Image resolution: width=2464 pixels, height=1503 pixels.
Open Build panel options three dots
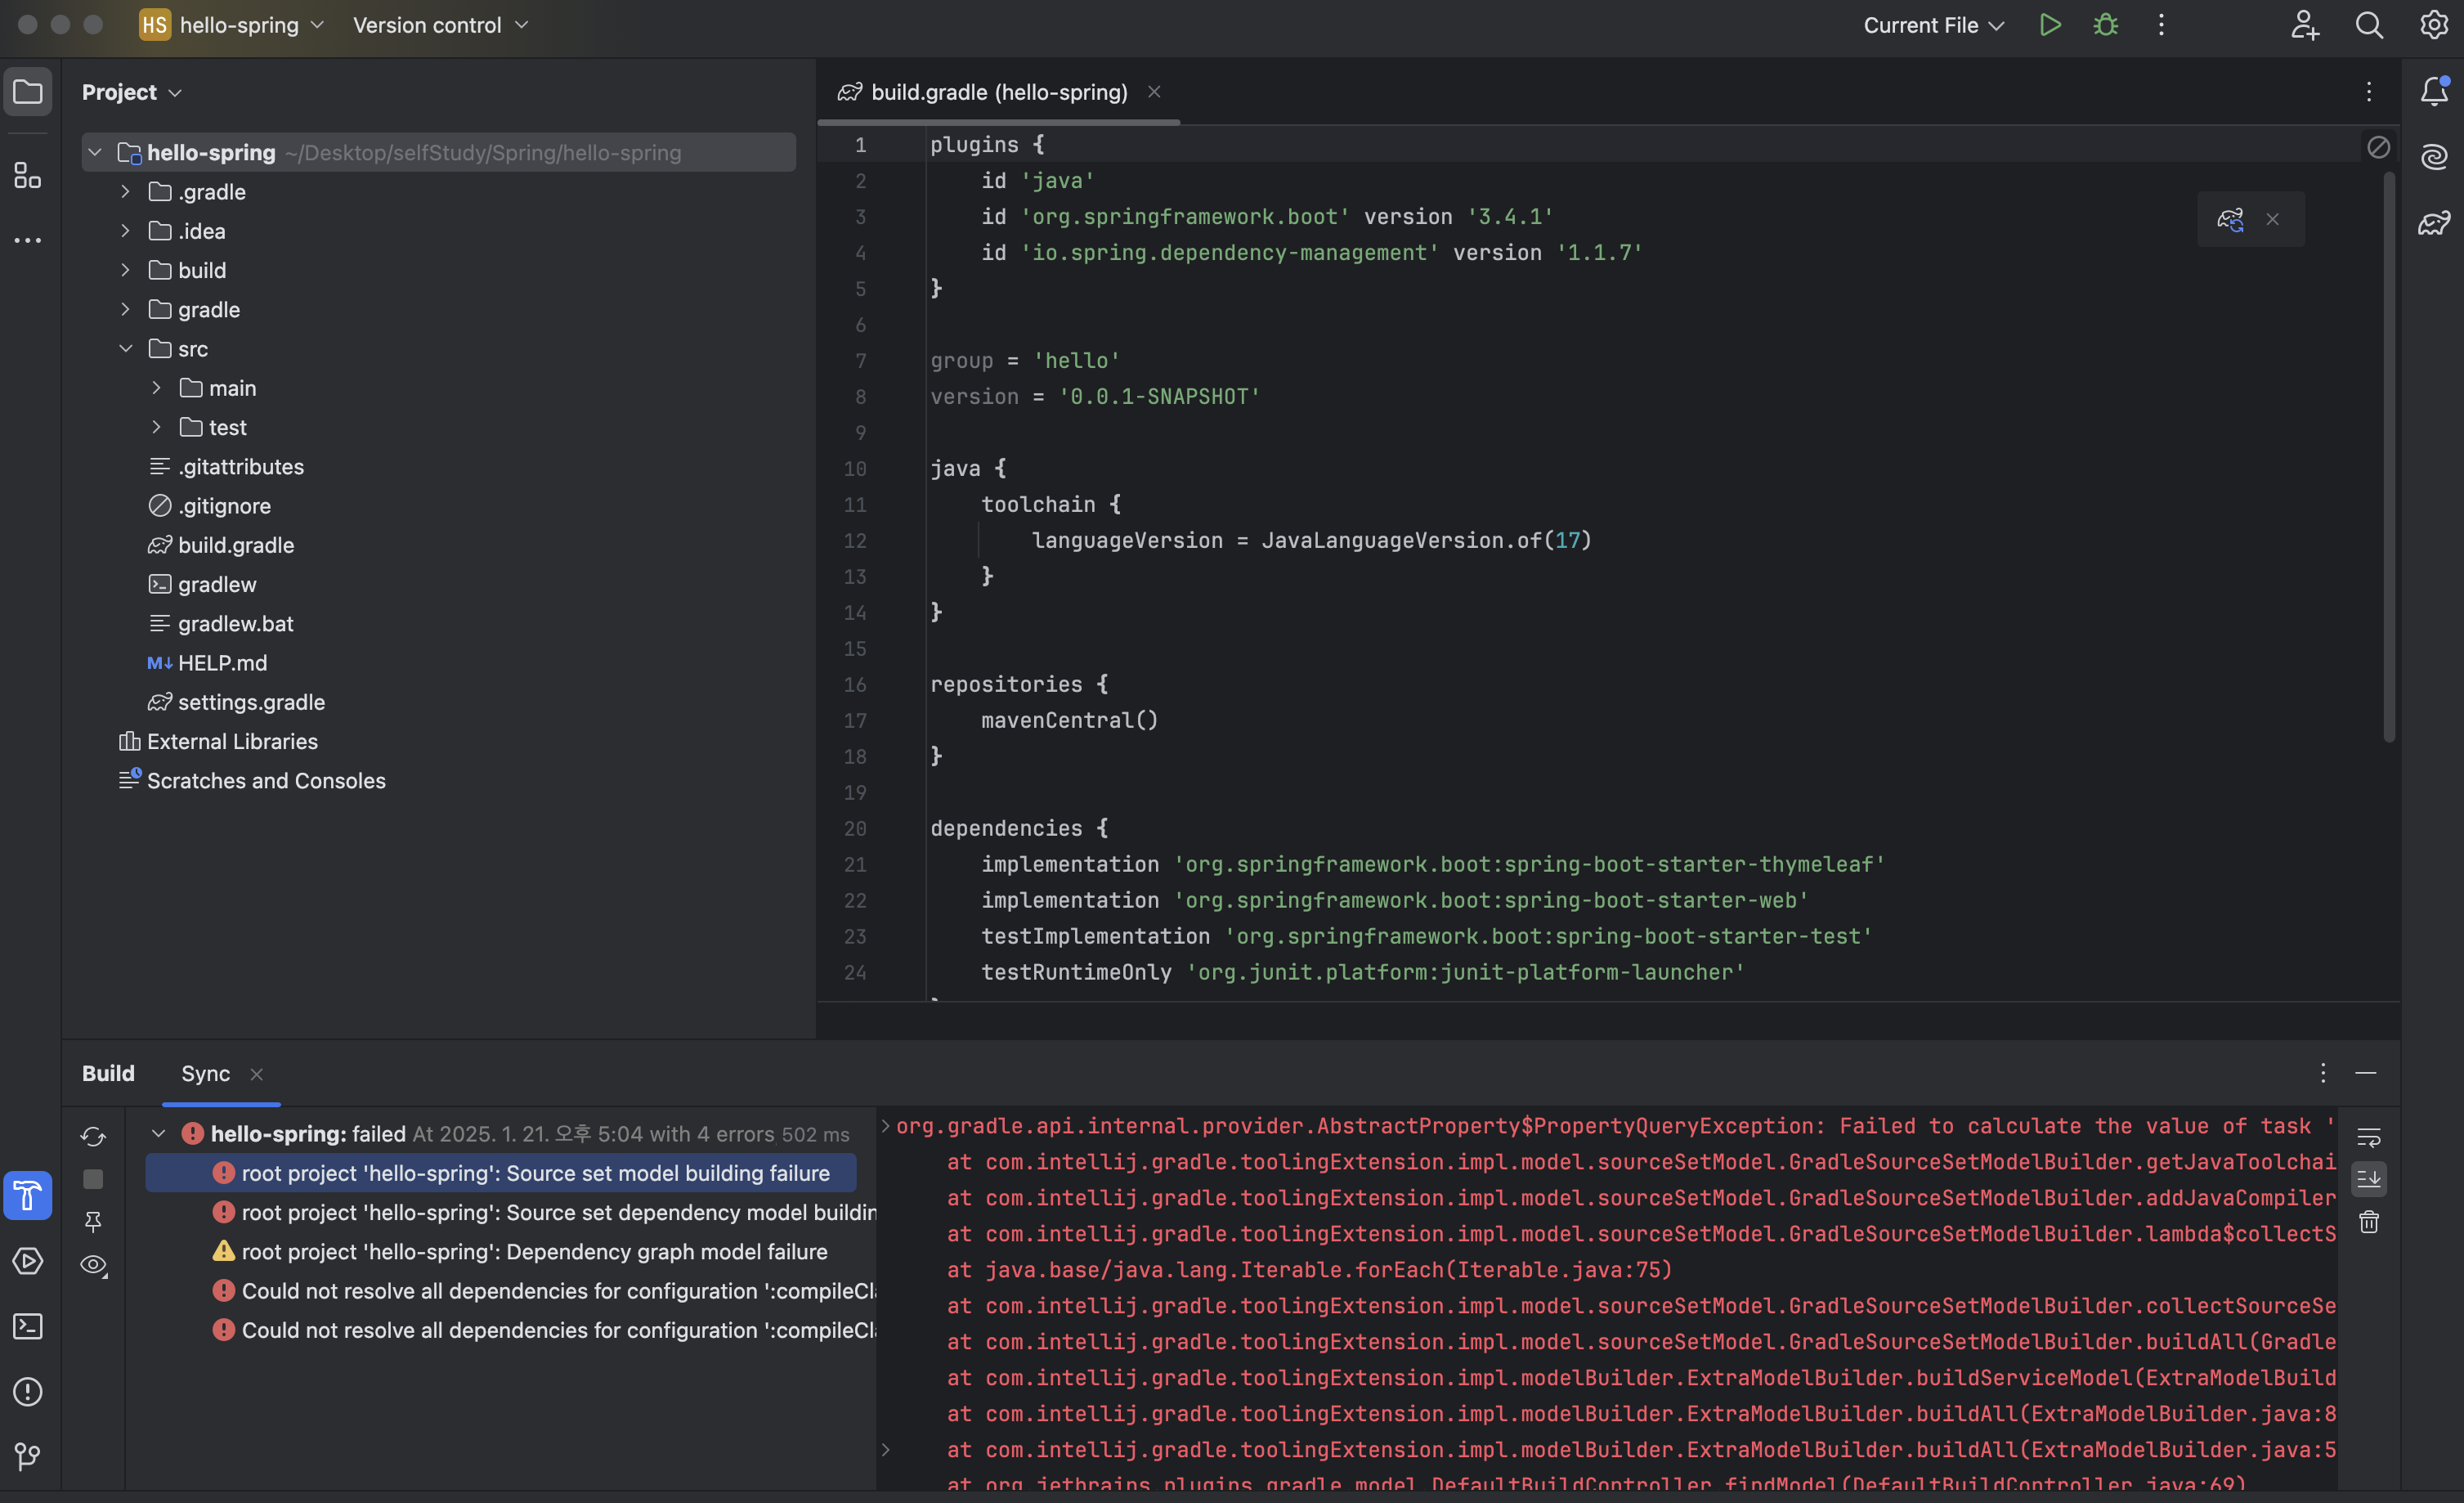(2323, 1073)
